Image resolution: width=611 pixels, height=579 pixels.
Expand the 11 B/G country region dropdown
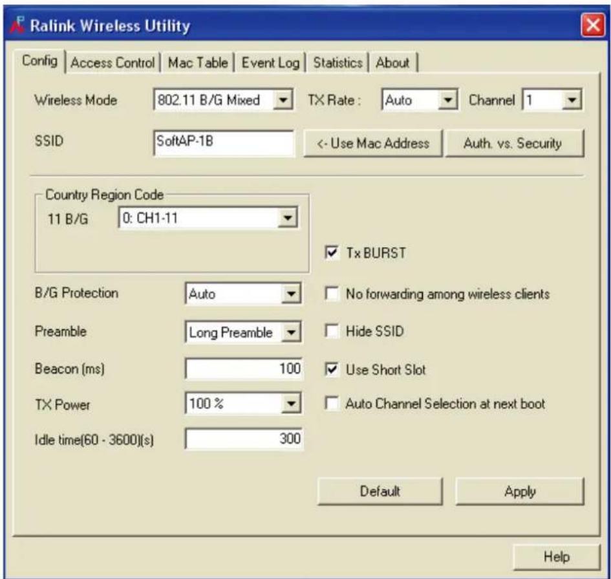(288, 217)
